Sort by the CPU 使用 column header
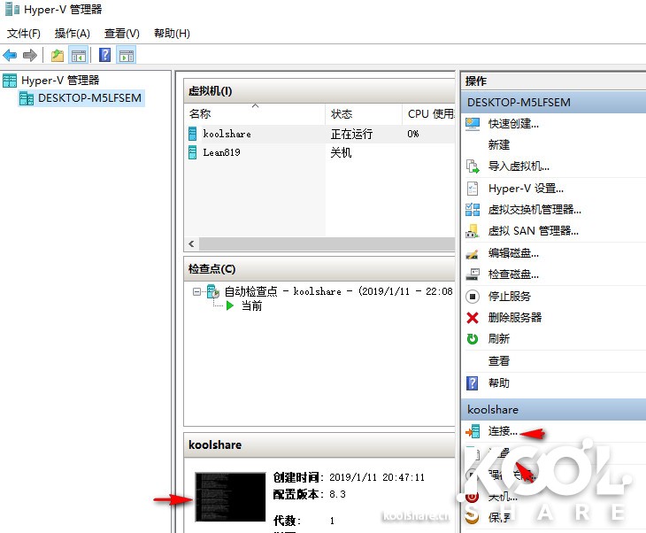Viewport: 646px width, 533px height. [x=428, y=114]
